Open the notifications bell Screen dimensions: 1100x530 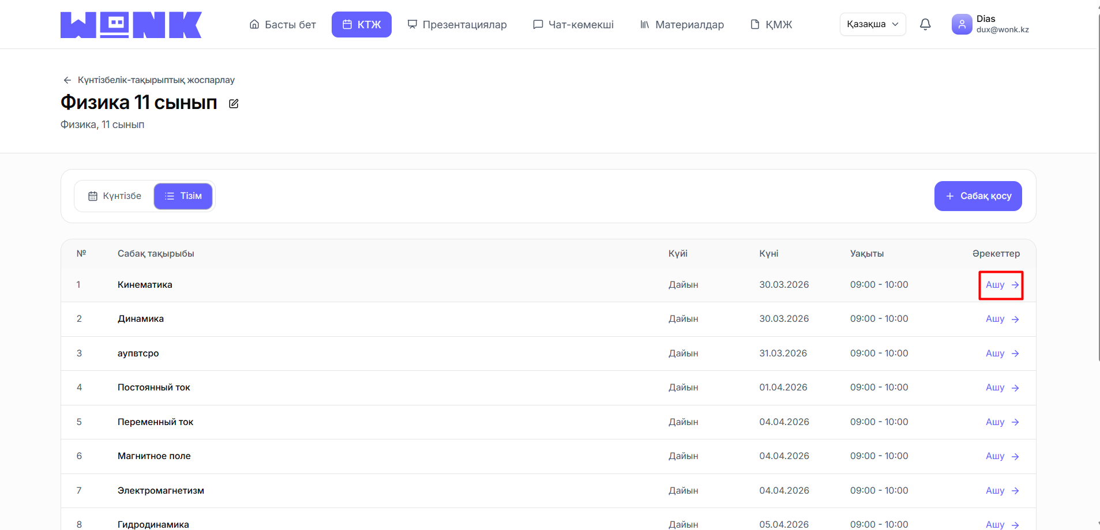925,24
